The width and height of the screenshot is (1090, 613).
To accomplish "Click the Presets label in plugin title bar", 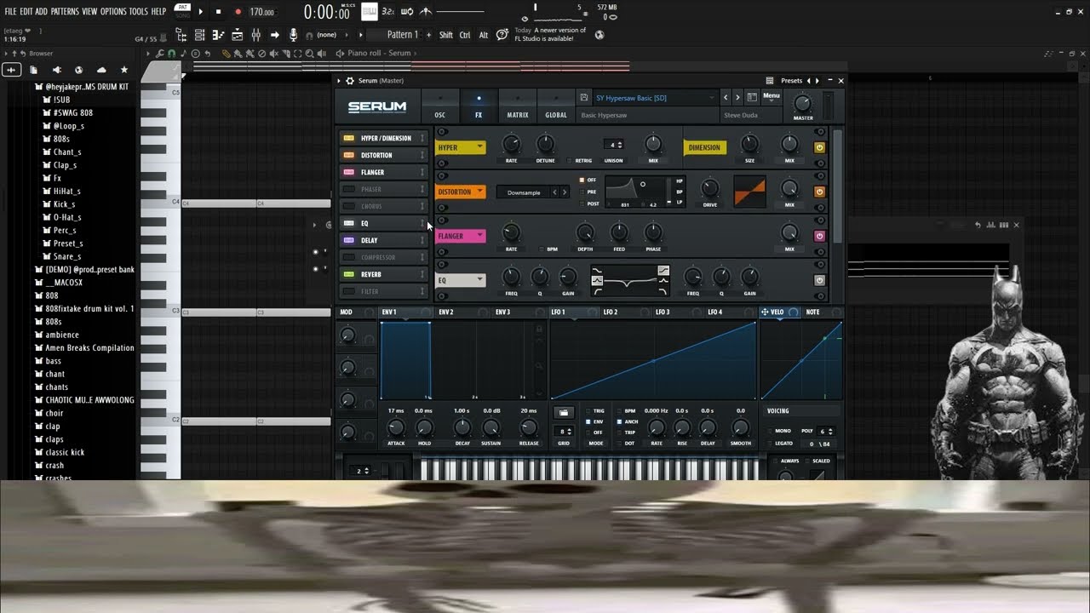I will point(791,81).
